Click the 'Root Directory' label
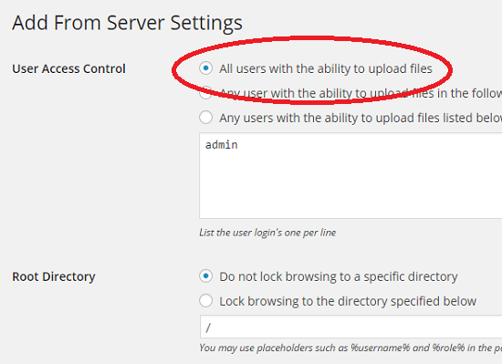This screenshot has height=364, width=502. (x=54, y=276)
